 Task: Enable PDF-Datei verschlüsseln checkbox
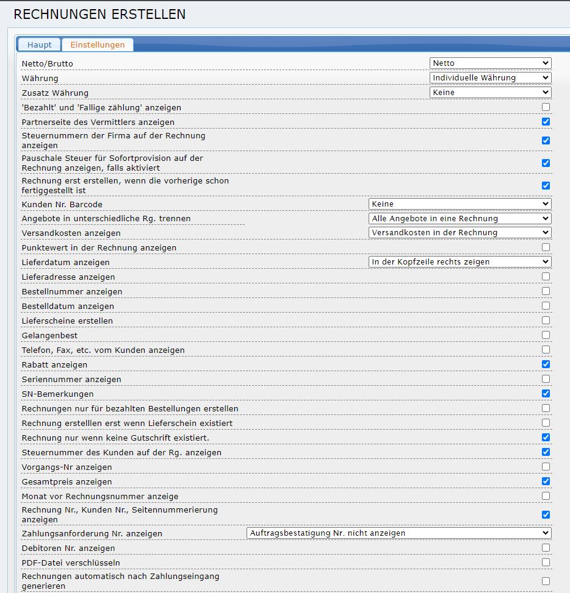(546, 563)
